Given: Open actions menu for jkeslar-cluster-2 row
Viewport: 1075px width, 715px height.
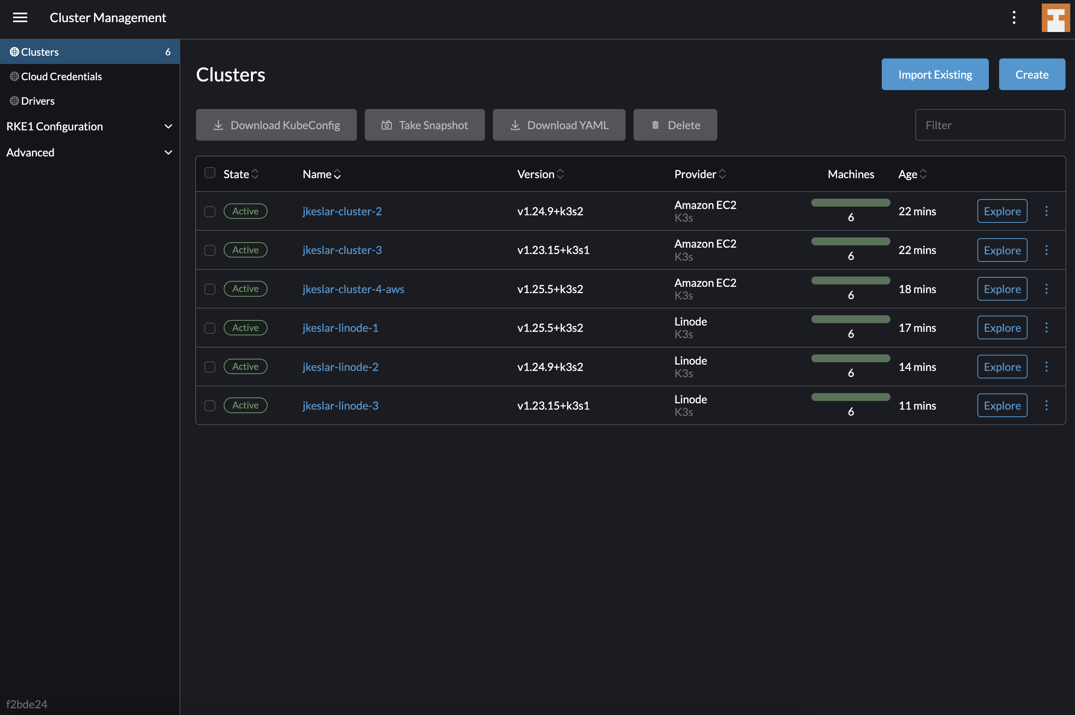Looking at the screenshot, I should tap(1046, 211).
